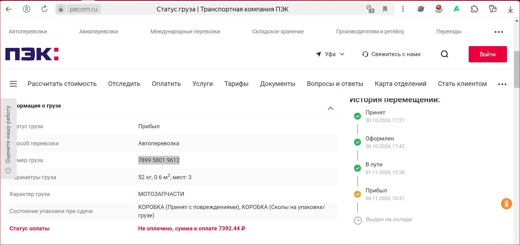Viewport: 520px width, 245px height.
Task: Open the hamburger menu icon
Action: tap(13, 84)
